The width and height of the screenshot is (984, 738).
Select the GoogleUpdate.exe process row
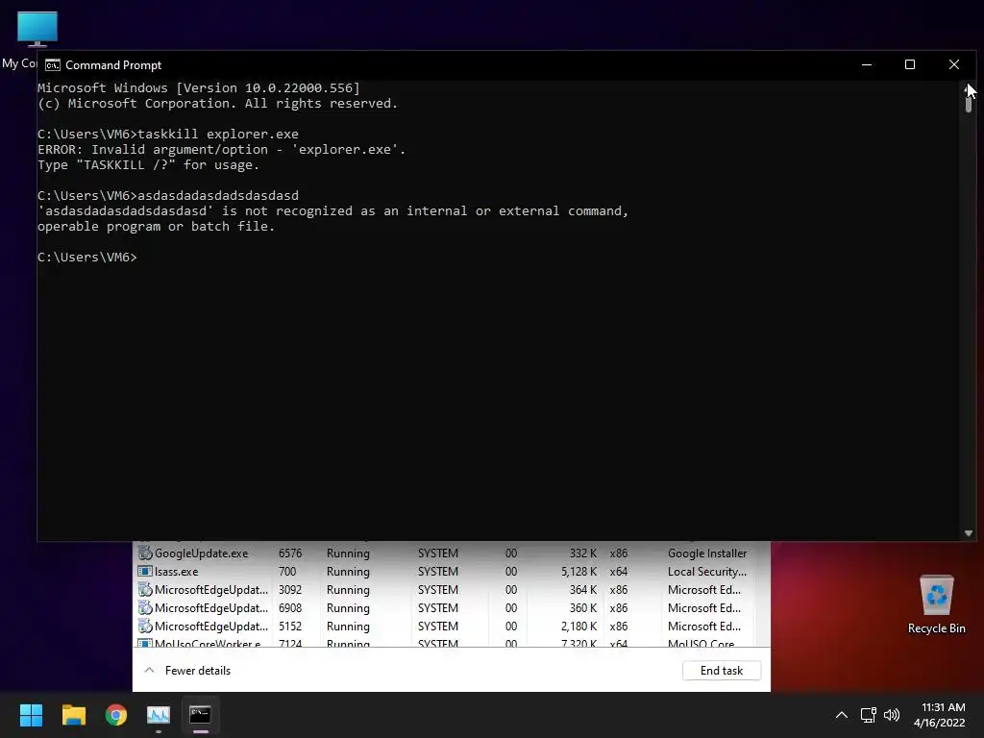446,553
